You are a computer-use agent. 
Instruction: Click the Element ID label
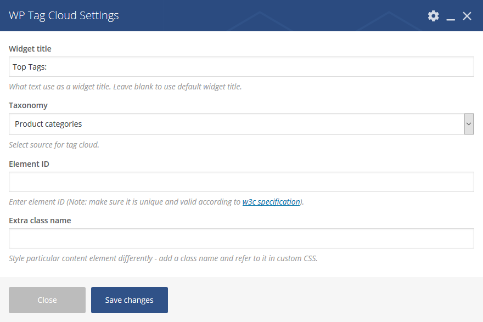tap(29, 164)
